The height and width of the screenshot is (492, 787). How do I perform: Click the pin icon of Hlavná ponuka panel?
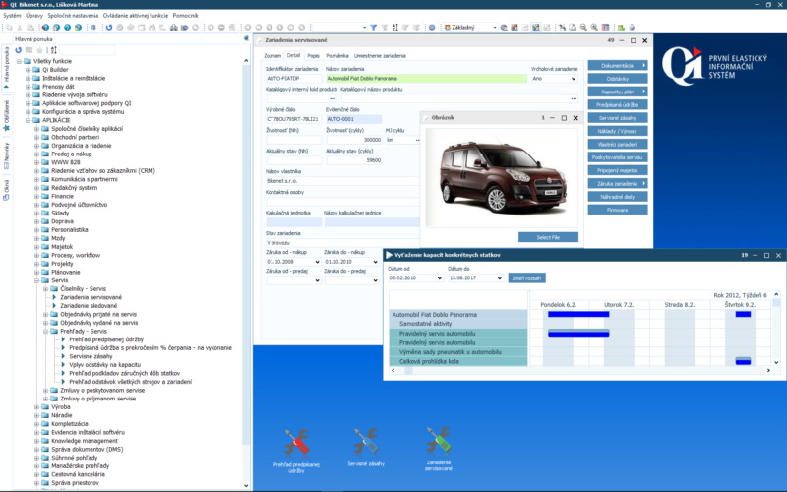[246, 38]
